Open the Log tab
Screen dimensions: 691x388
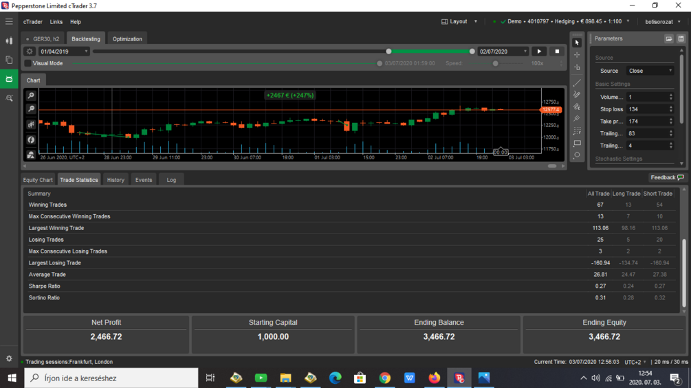point(171,180)
